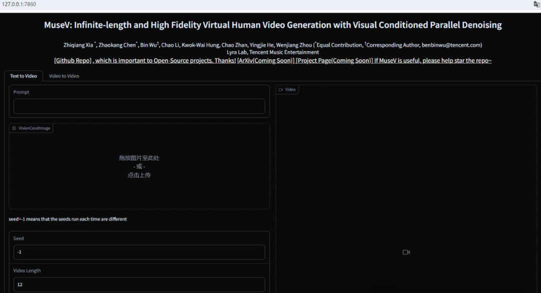Click the benbinwu@tencent.com email address

pyautogui.click(x=450, y=45)
